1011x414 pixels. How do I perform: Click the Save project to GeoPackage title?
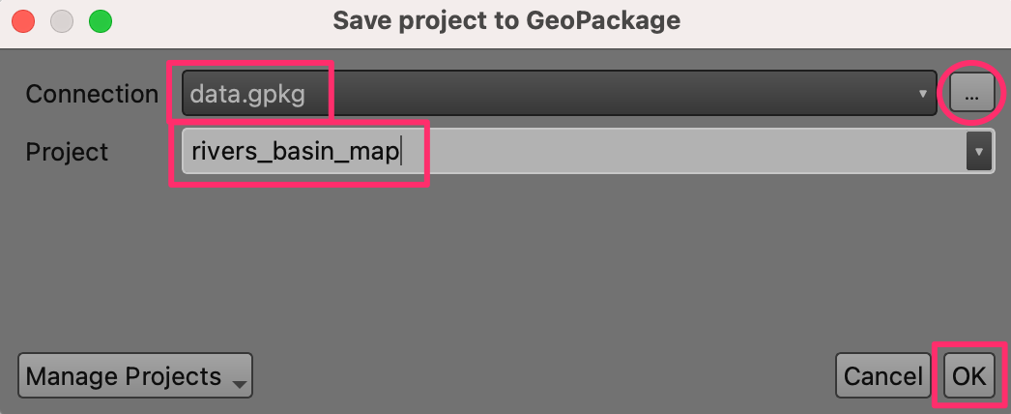click(506, 20)
